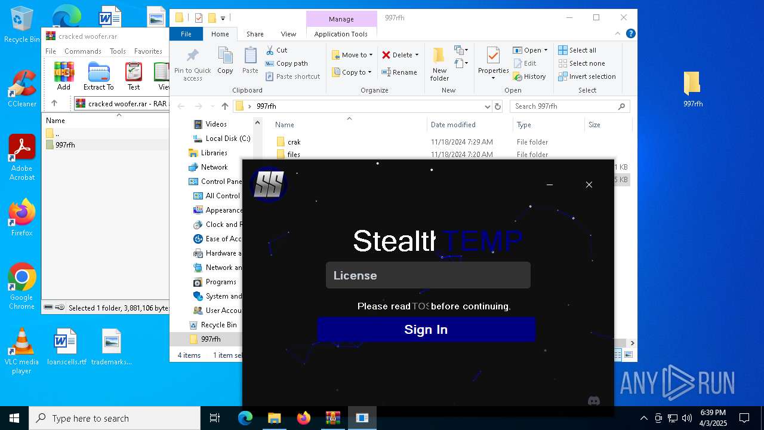Click the Paste ribbon icon
Screen dimensions: 764x430
coord(250,61)
